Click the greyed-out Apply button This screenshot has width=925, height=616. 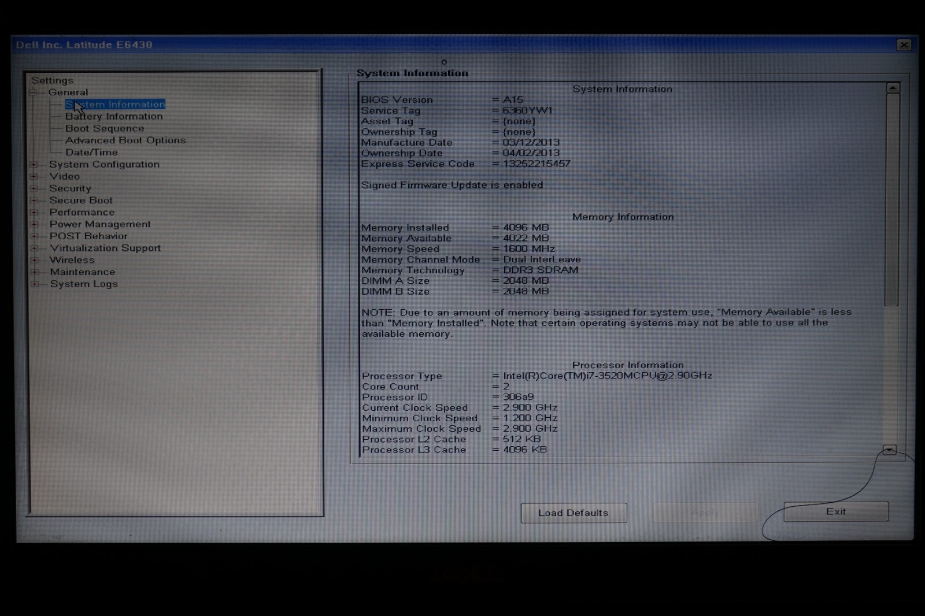(705, 512)
